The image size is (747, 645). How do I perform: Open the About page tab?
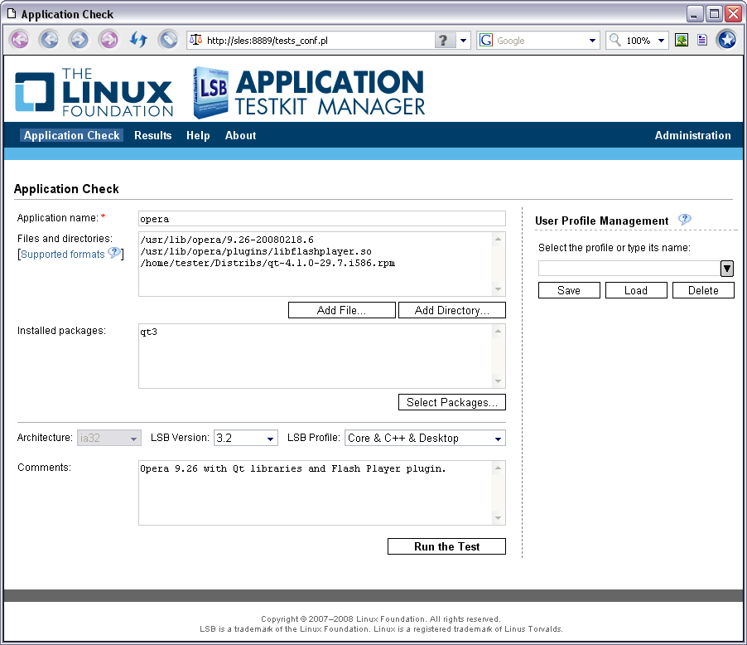pos(241,135)
